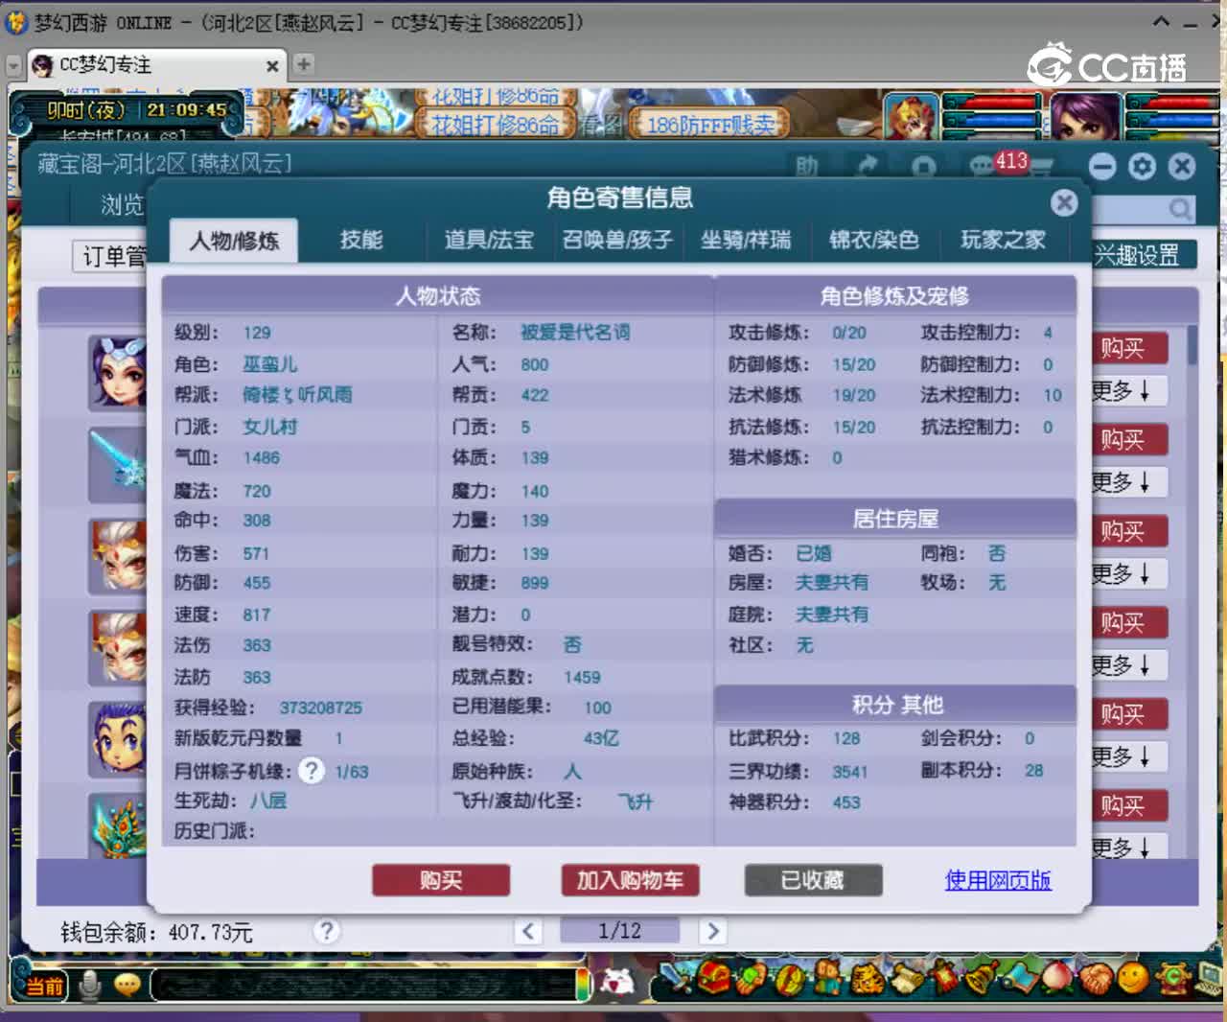
Task: Click the listings scrollbar thumb in 藏宝阁
Action: point(1192,345)
